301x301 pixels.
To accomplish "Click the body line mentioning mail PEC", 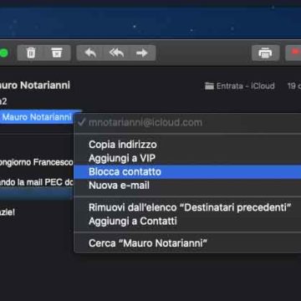I will pos(36,182).
